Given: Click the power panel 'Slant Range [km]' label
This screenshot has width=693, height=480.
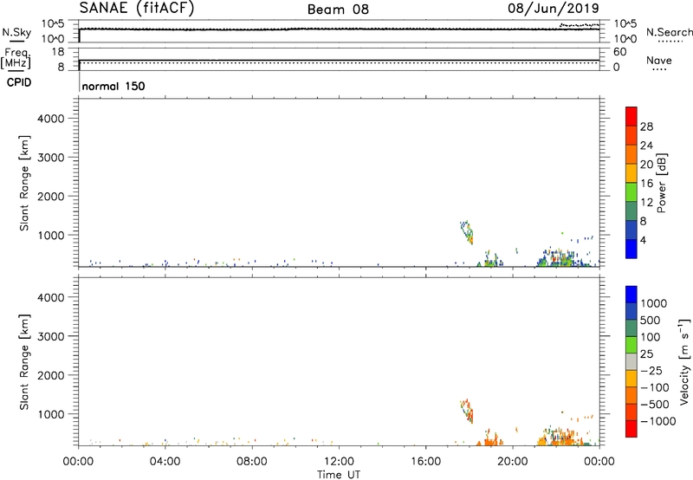Looking at the screenshot, I should click(24, 183).
